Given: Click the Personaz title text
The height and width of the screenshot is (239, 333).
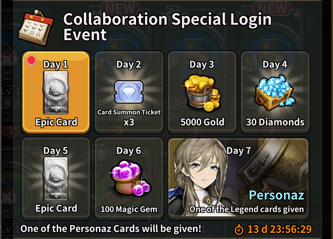Looking at the screenshot, I should pyautogui.click(x=277, y=195).
